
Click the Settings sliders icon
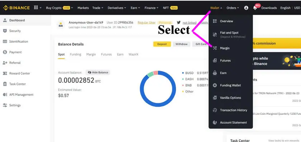coord(5,105)
